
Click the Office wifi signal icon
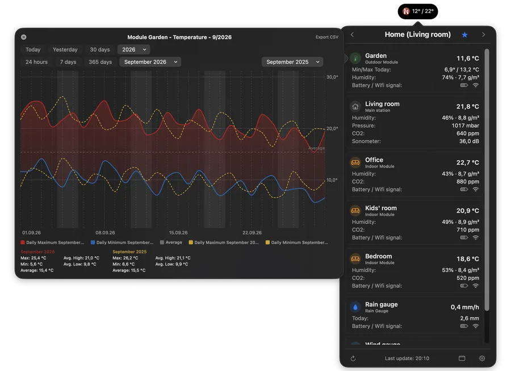[x=476, y=189]
